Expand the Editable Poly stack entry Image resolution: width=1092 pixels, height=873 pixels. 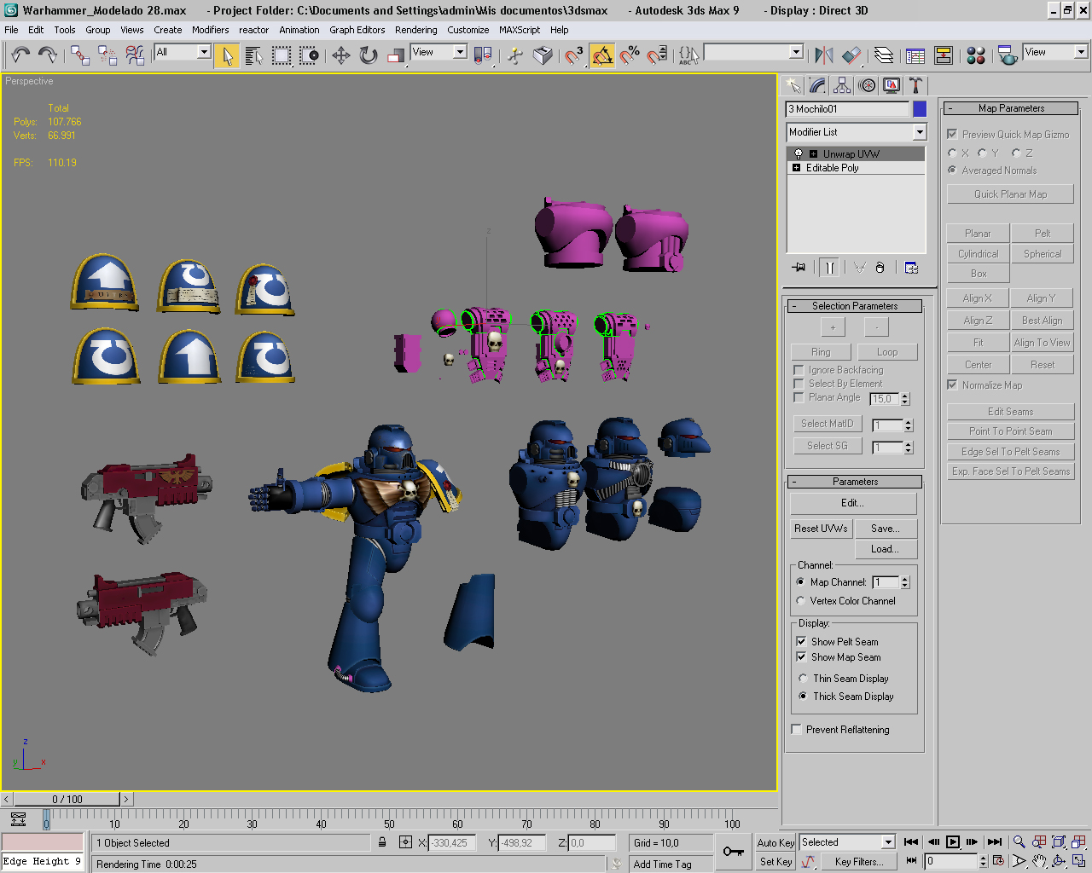pos(797,168)
